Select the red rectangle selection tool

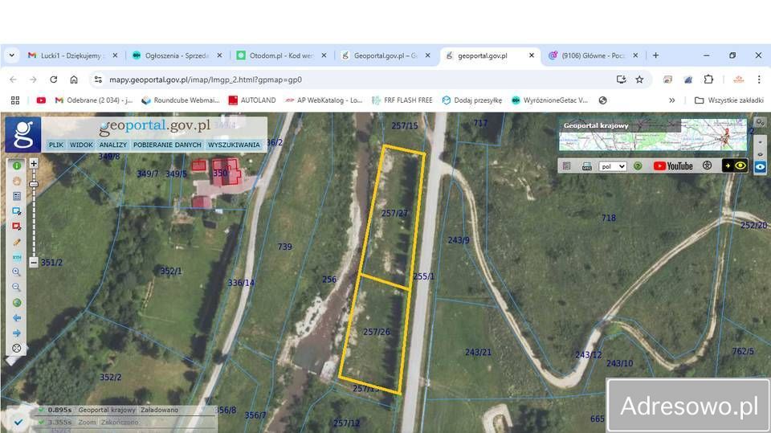16,227
